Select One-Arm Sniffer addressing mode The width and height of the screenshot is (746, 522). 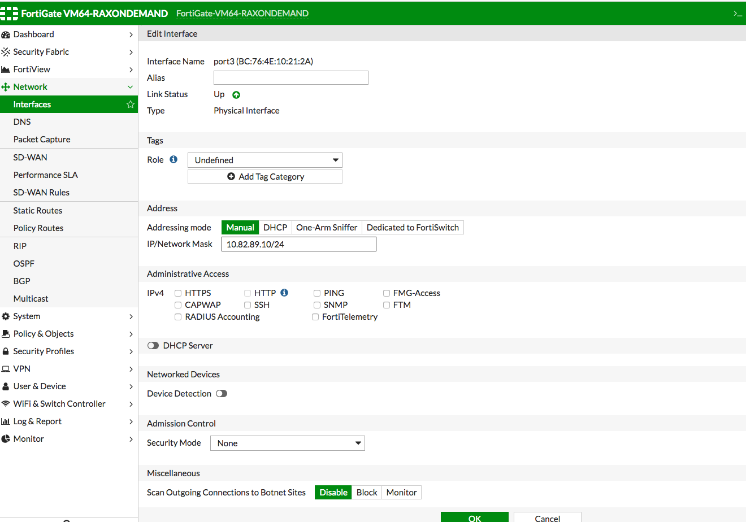click(x=327, y=228)
